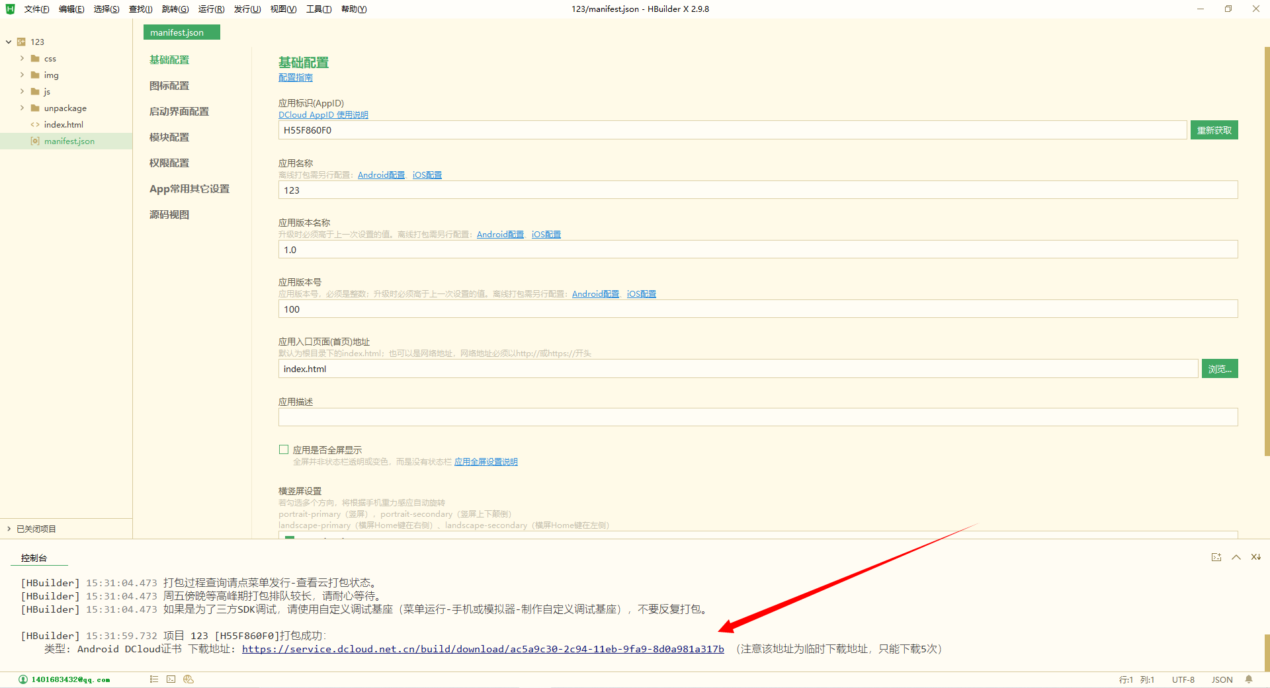The image size is (1270, 688).
Task: Click the manifest.json file icon in tree
Action: pos(36,141)
